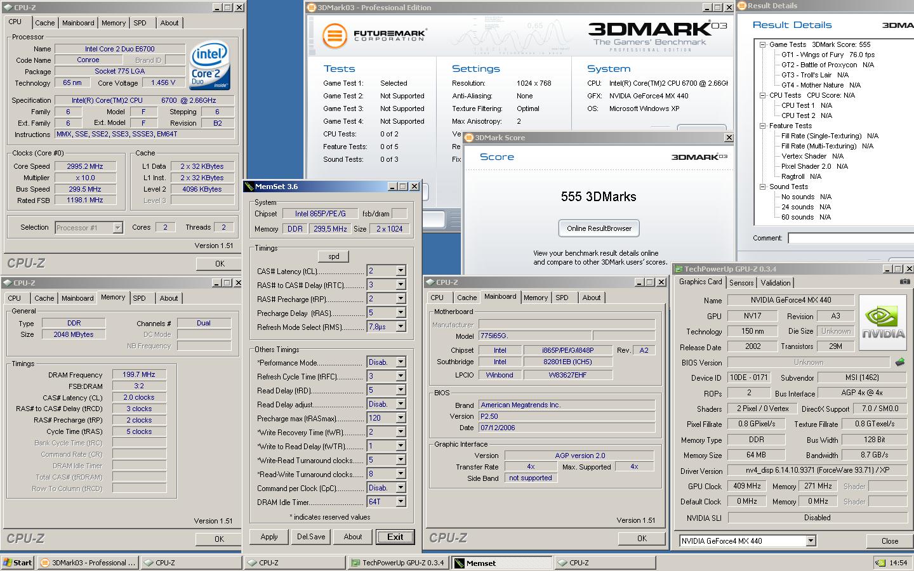Open Mainboard tab in the Core 2 Duo CPU-Z window

(78, 23)
